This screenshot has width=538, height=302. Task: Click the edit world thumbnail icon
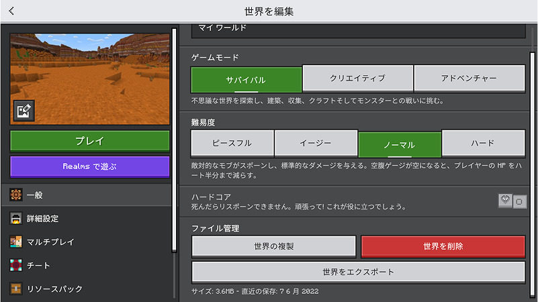24,111
